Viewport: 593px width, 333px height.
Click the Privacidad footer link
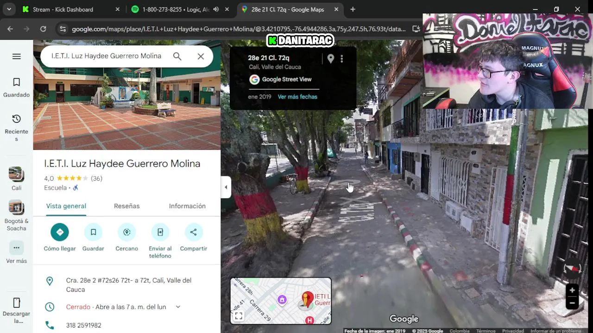513,331
